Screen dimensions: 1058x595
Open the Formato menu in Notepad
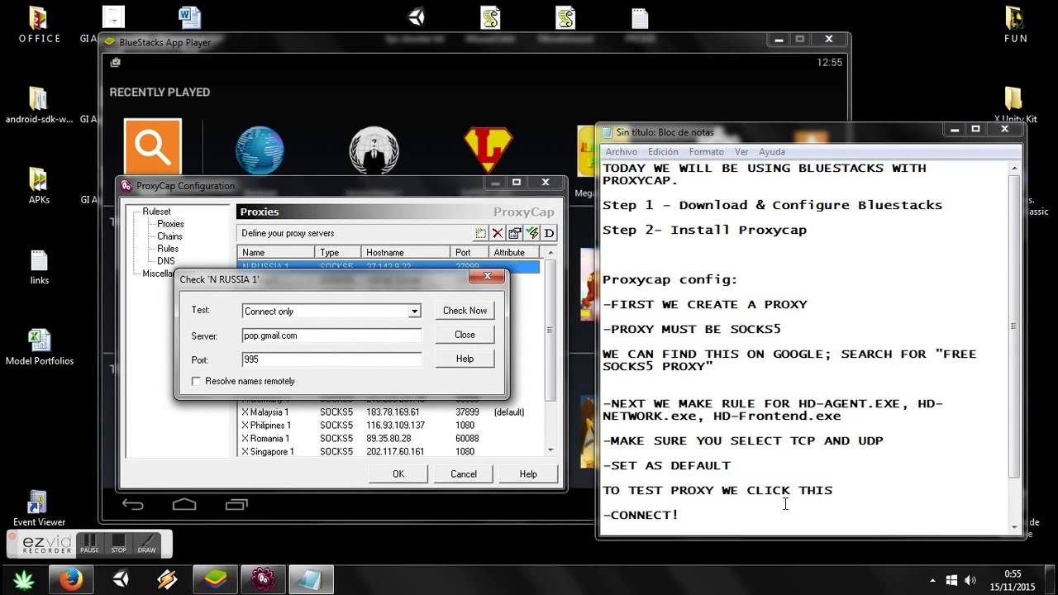point(707,152)
